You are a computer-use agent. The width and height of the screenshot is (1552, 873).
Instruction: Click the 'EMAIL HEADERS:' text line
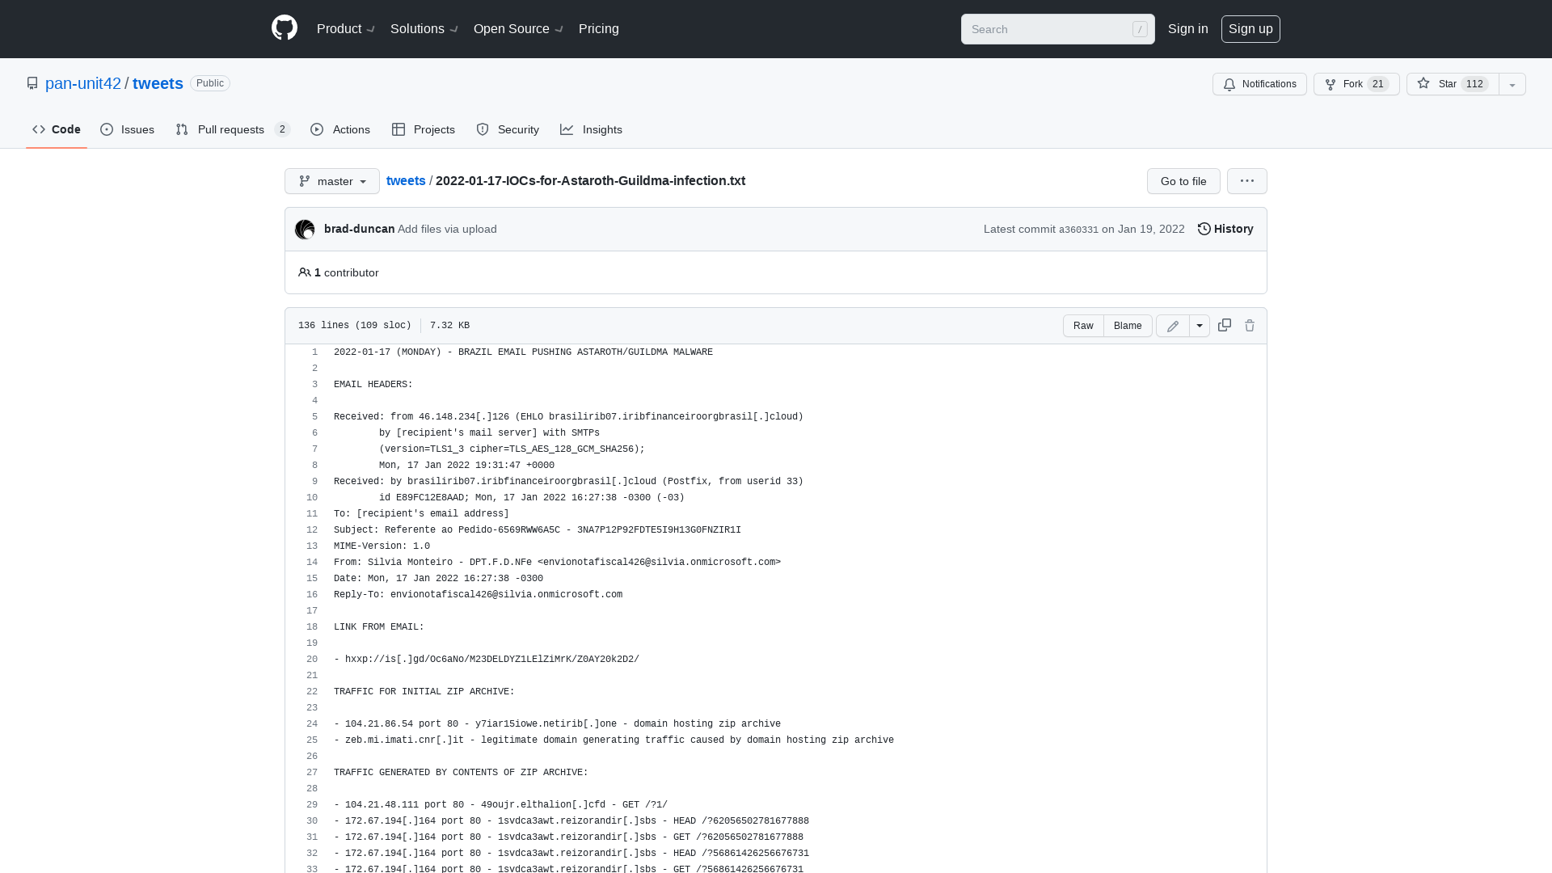click(373, 385)
